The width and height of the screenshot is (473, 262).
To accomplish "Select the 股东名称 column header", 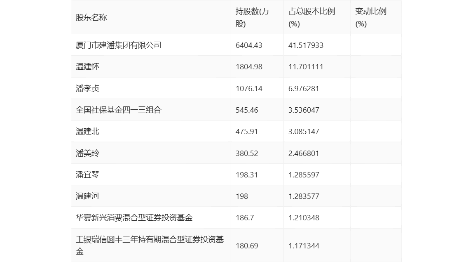I will pos(91,17).
